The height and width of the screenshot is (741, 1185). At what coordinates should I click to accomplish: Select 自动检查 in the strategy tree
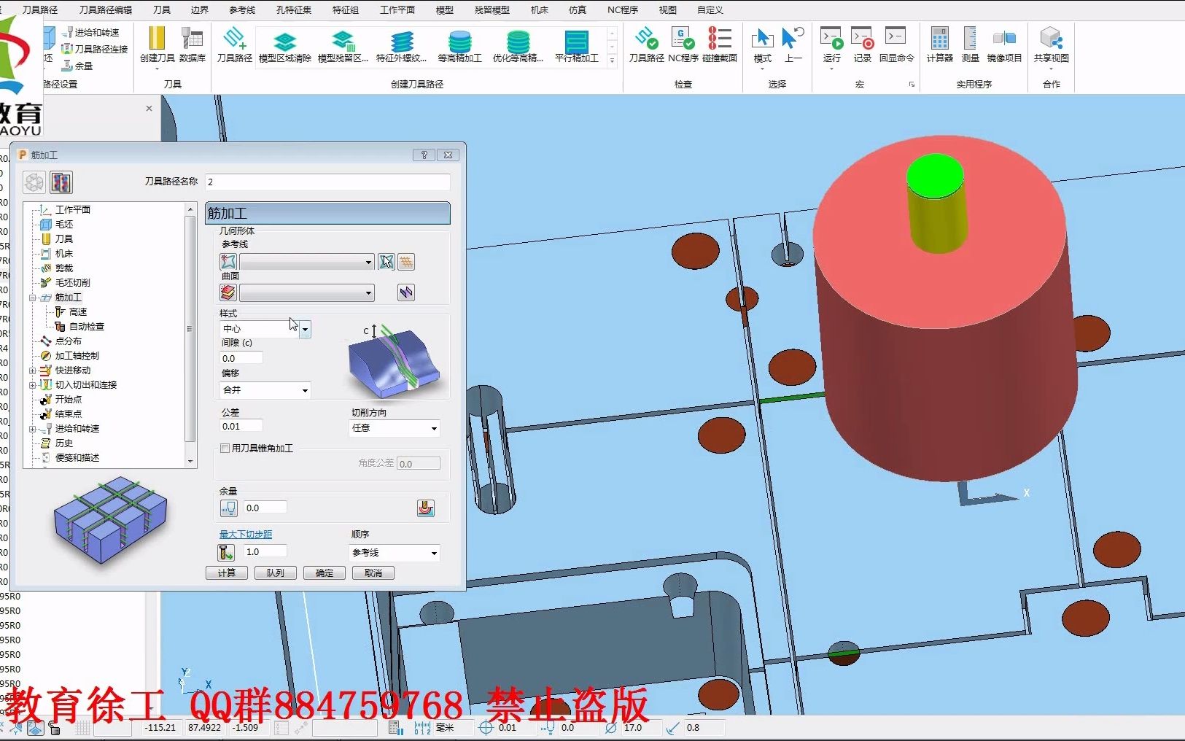click(x=86, y=327)
